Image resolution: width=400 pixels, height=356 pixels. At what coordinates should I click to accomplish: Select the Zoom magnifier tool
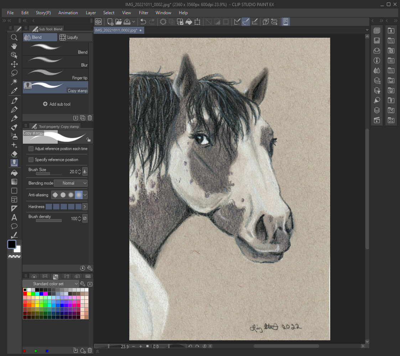coord(14,37)
